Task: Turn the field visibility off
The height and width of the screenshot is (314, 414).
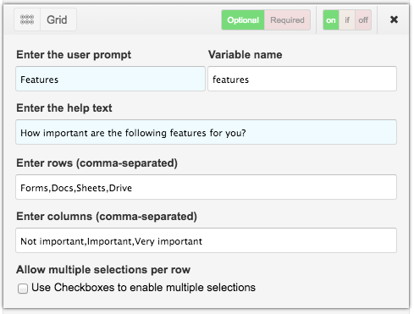Action: pyautogui.click(x=363, y=20)
